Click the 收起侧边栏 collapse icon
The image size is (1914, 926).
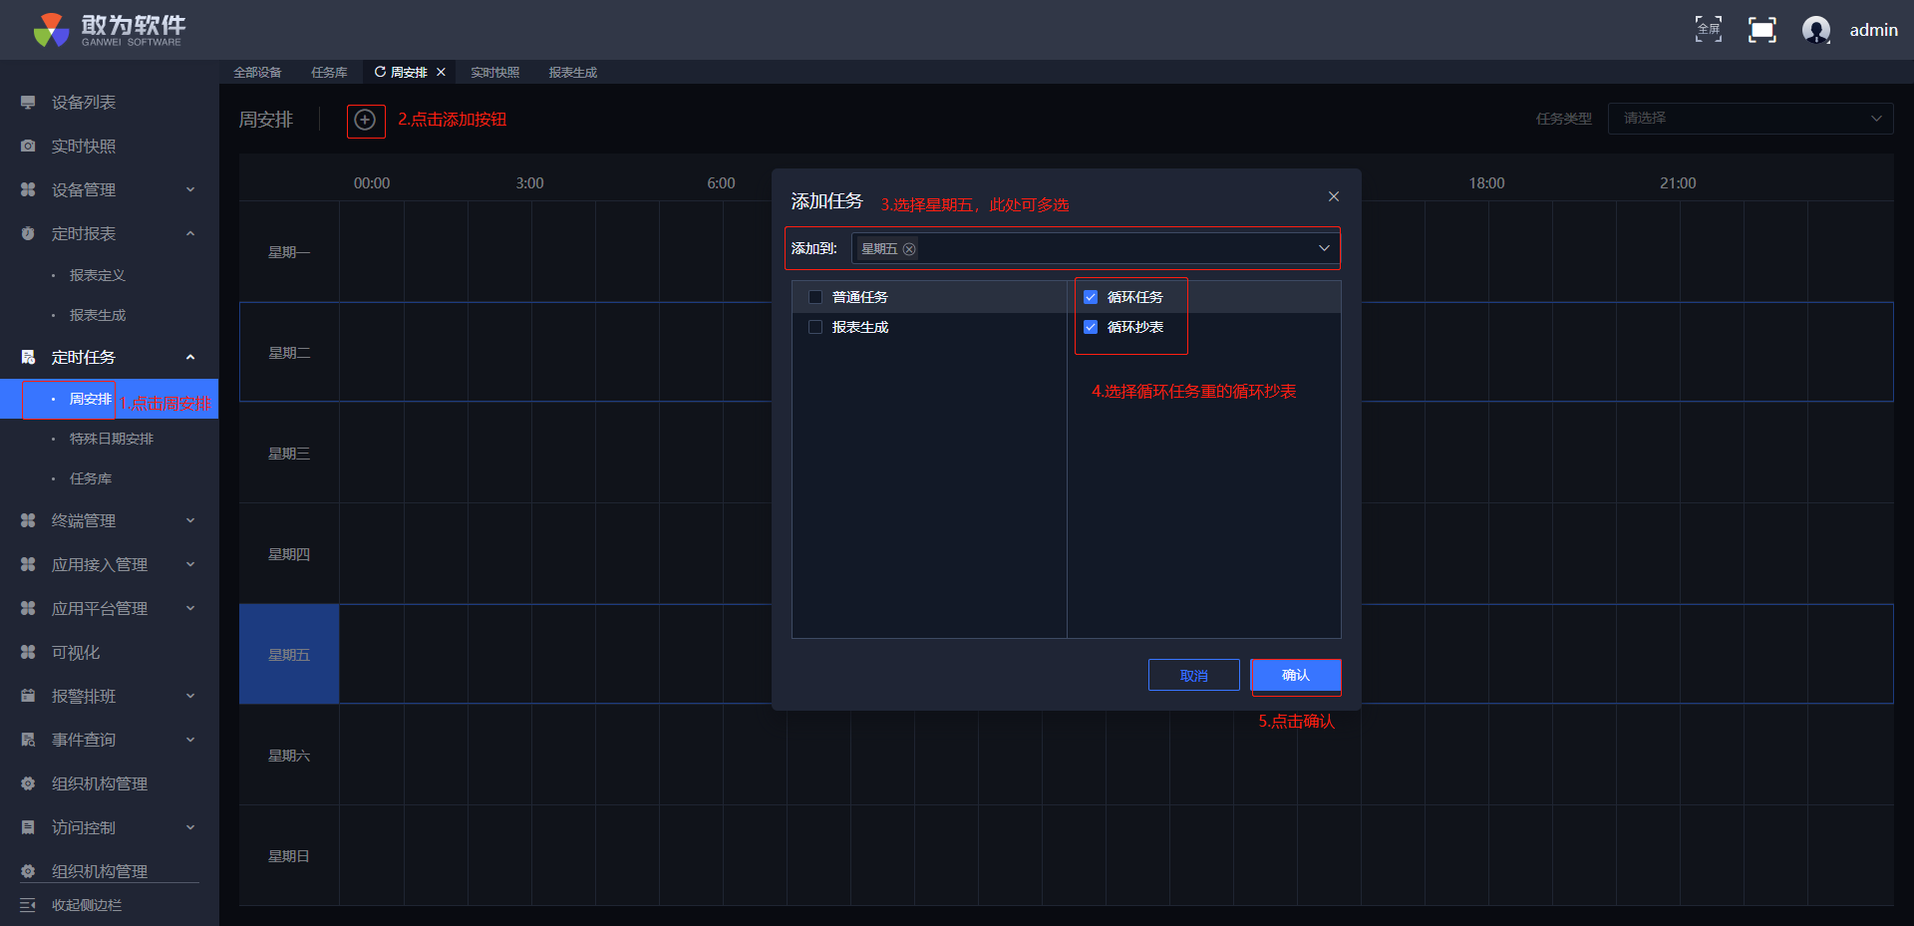[28, 905]
